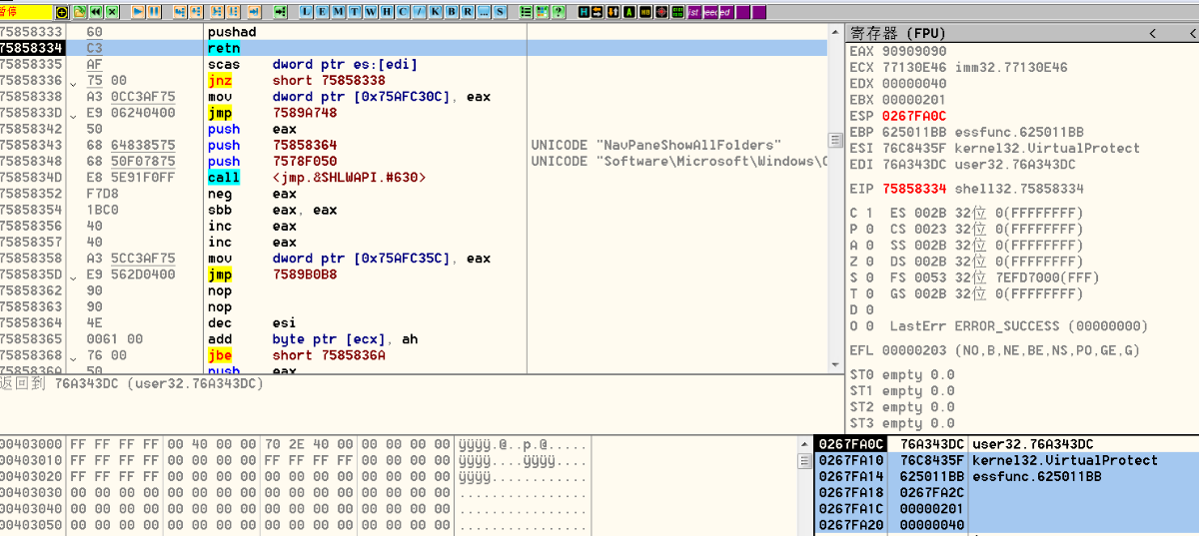Click the S sign flag value
Image resolution: width=1199 pixels, height=536 pixels.
[867, 277]
